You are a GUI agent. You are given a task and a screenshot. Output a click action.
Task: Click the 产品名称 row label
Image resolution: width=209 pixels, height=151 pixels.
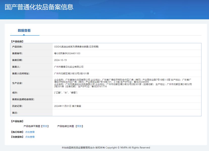[17, 47]
